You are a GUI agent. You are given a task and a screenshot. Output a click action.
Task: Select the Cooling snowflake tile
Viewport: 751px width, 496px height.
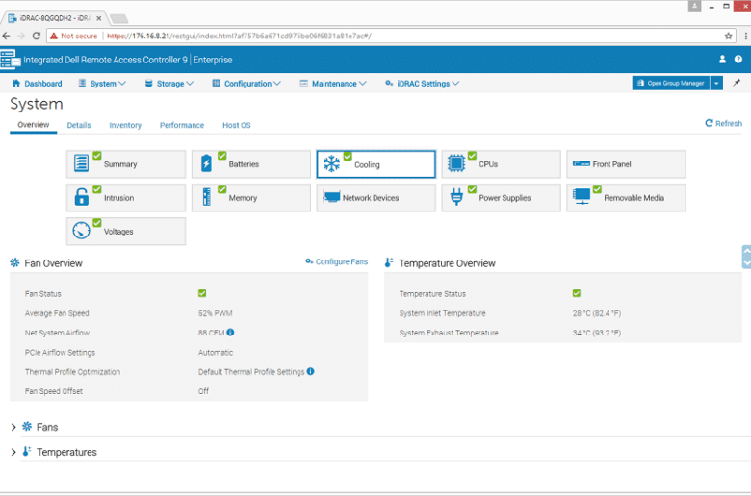pos(375,164)
